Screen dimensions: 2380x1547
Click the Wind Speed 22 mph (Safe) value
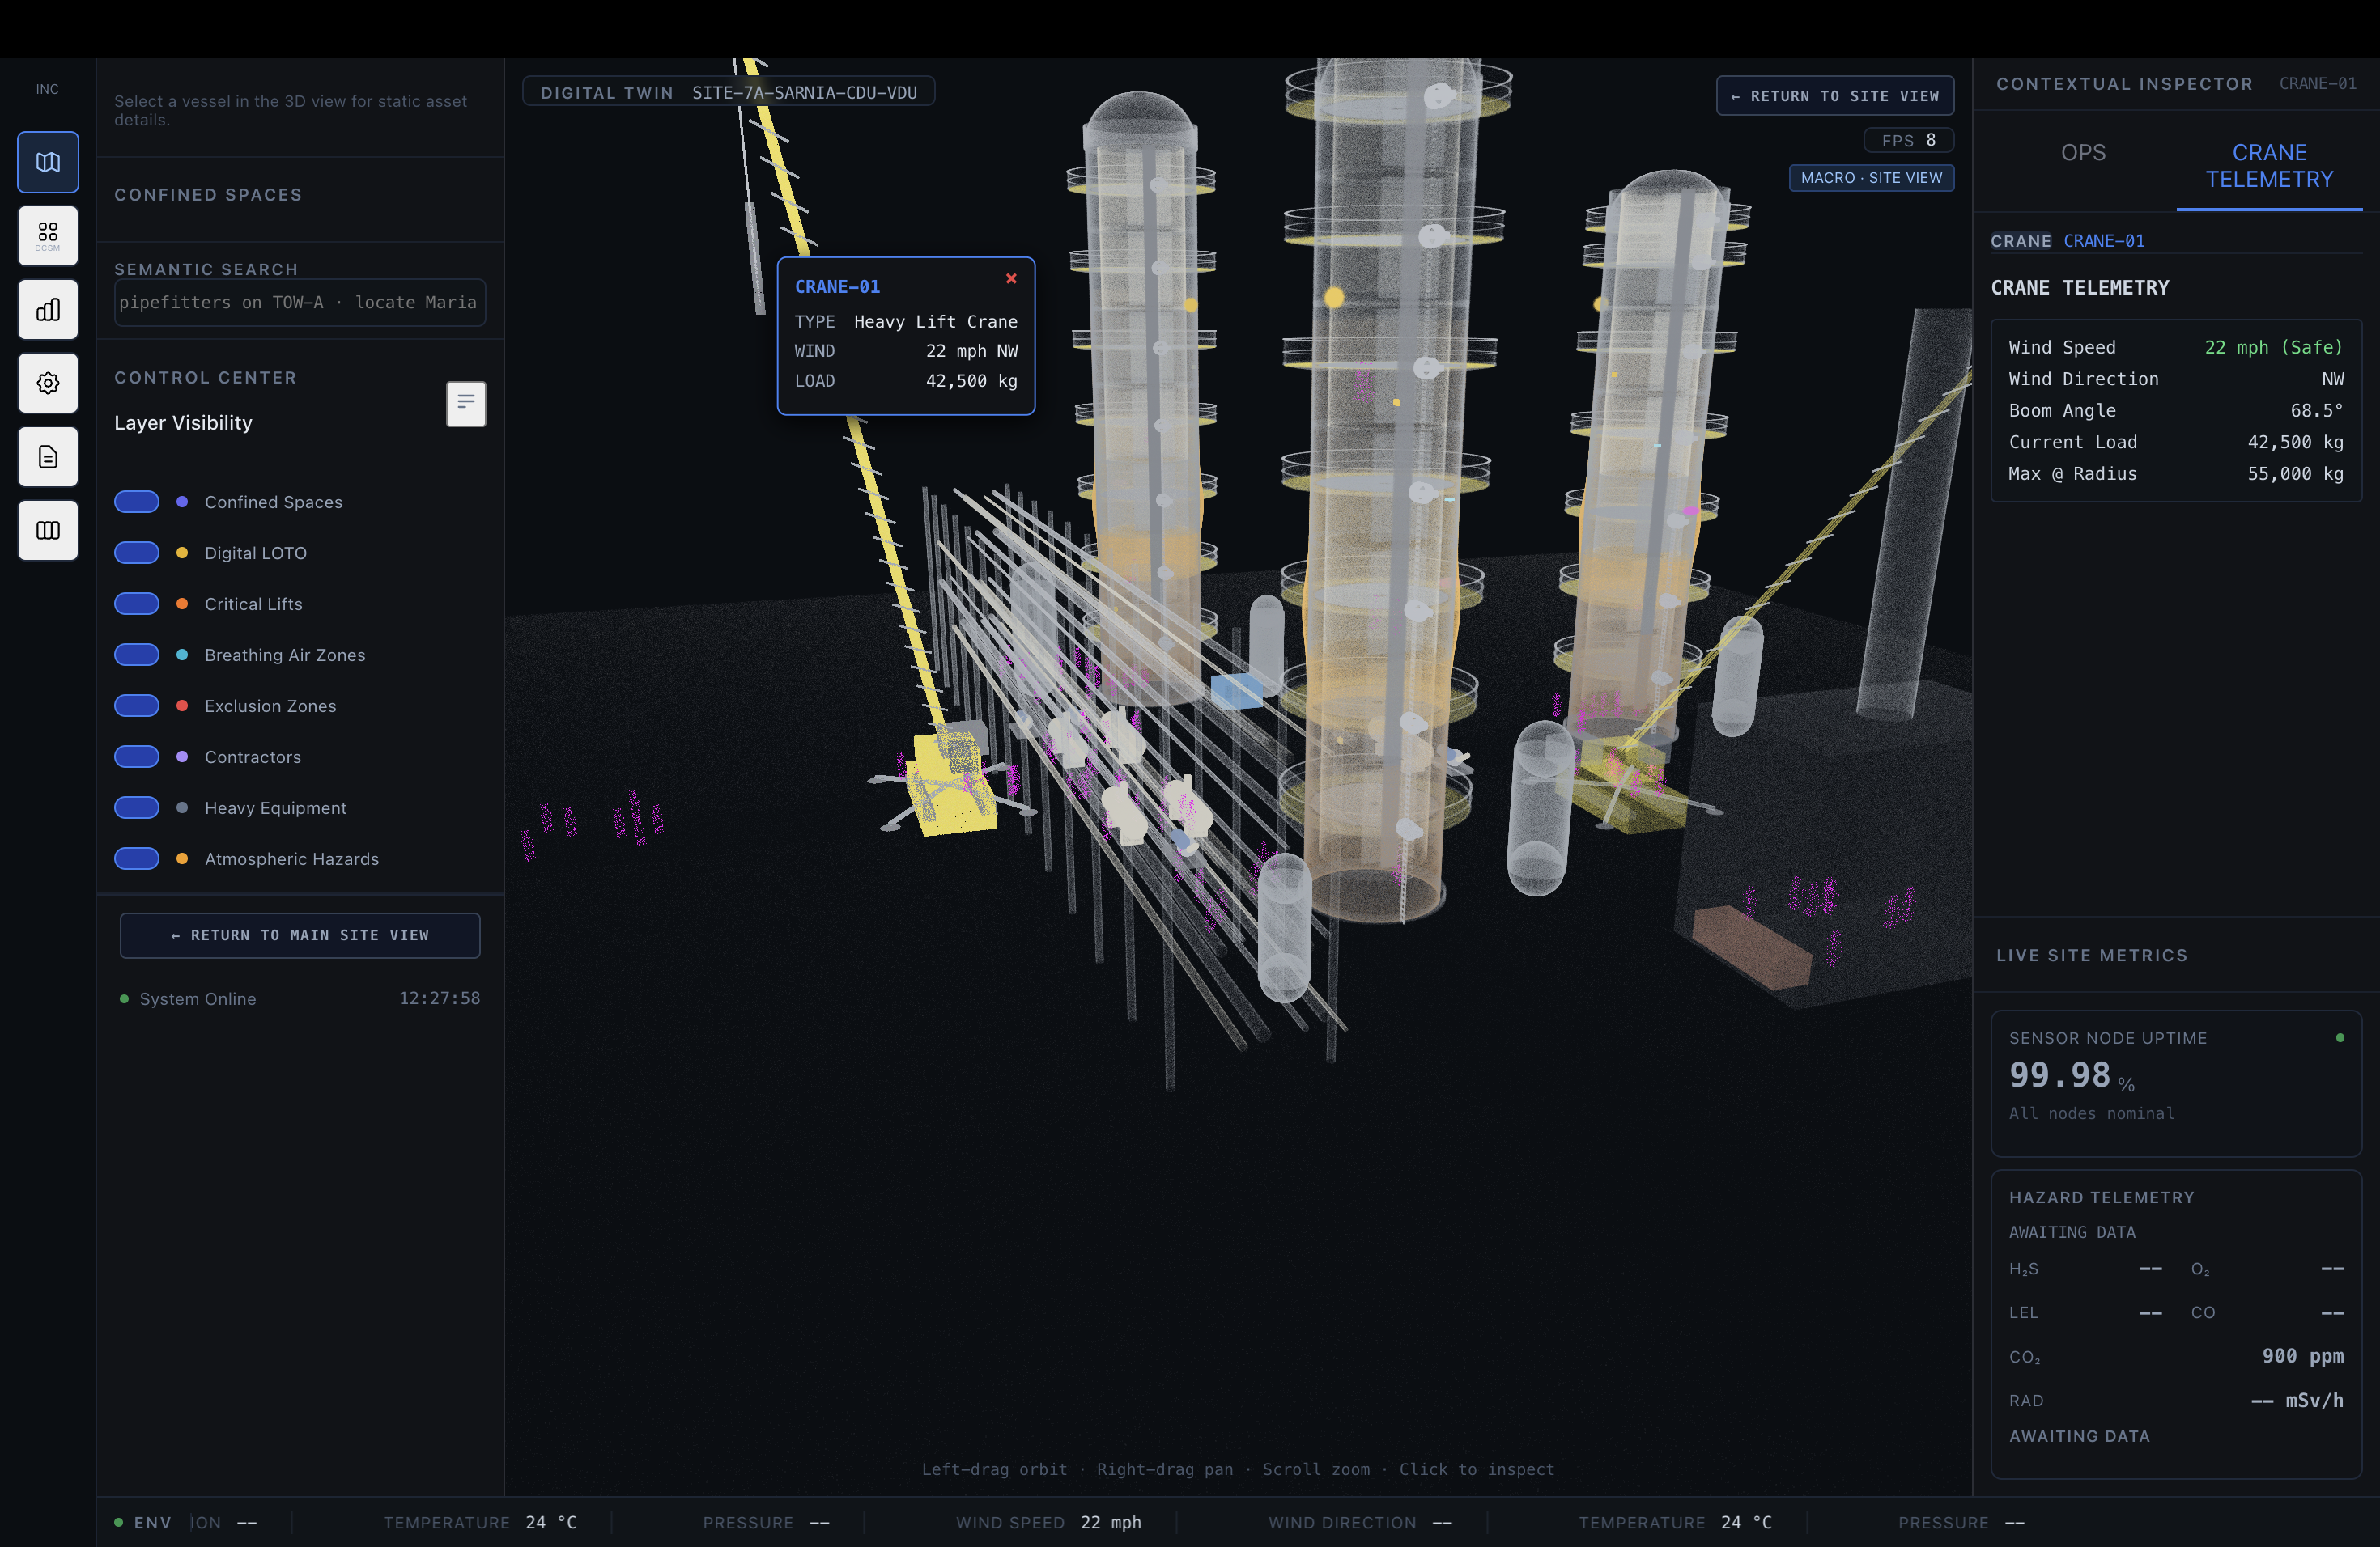[2273, 348]
